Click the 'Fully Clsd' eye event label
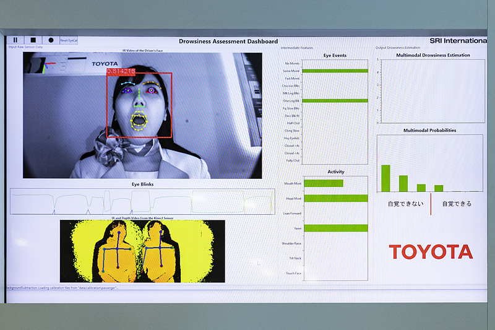The height and width of the screenshot is (330, 495). [x=293, y=160]
